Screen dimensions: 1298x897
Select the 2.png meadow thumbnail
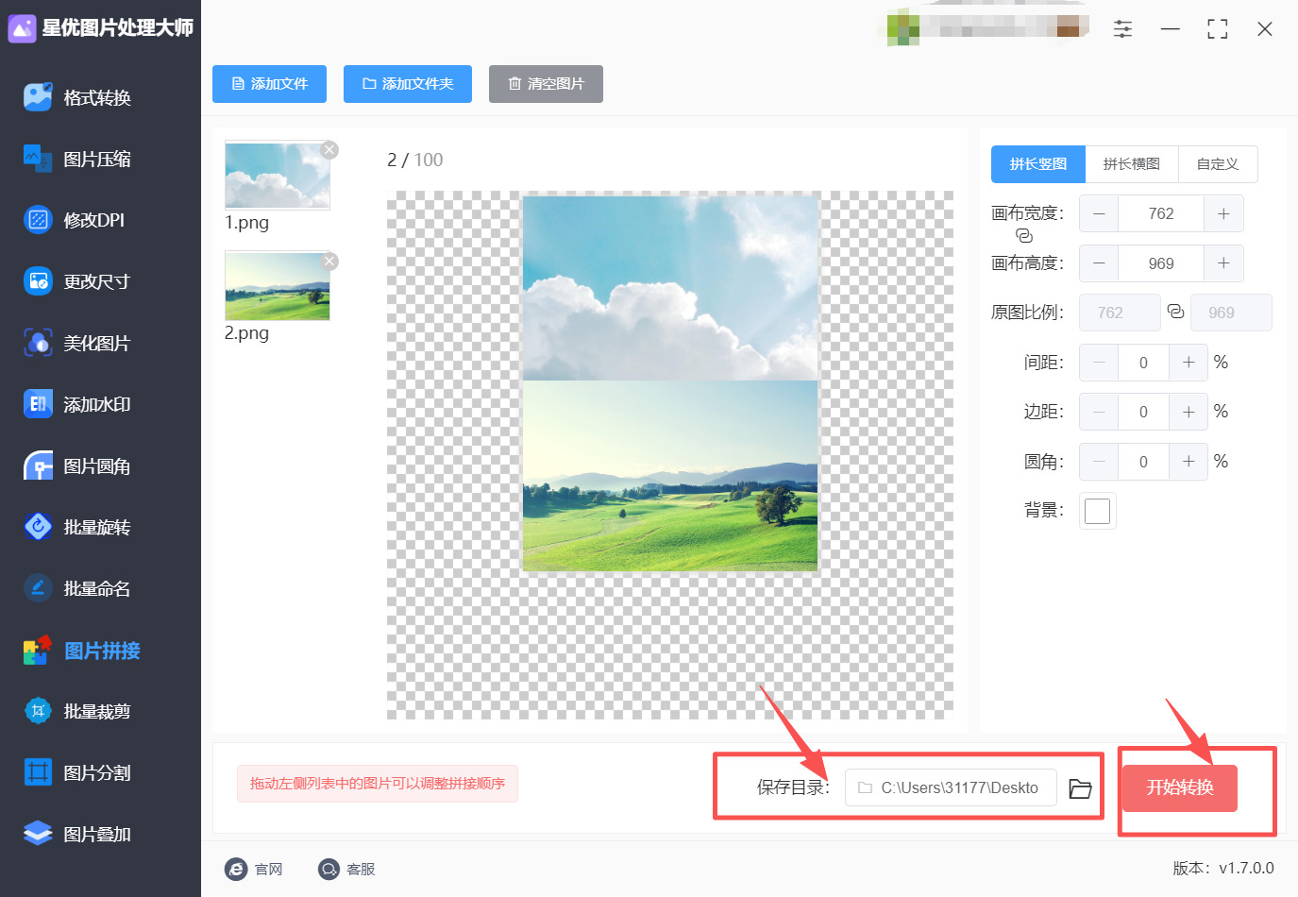[x=278, y=286]
